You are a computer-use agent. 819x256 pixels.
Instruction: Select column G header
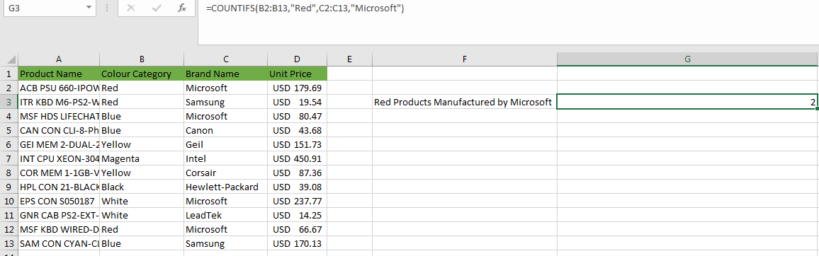687,59
